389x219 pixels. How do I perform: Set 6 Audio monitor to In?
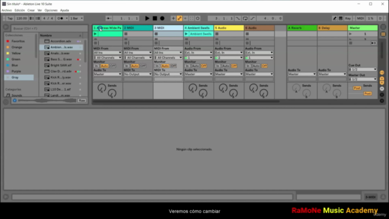(248, 66)
